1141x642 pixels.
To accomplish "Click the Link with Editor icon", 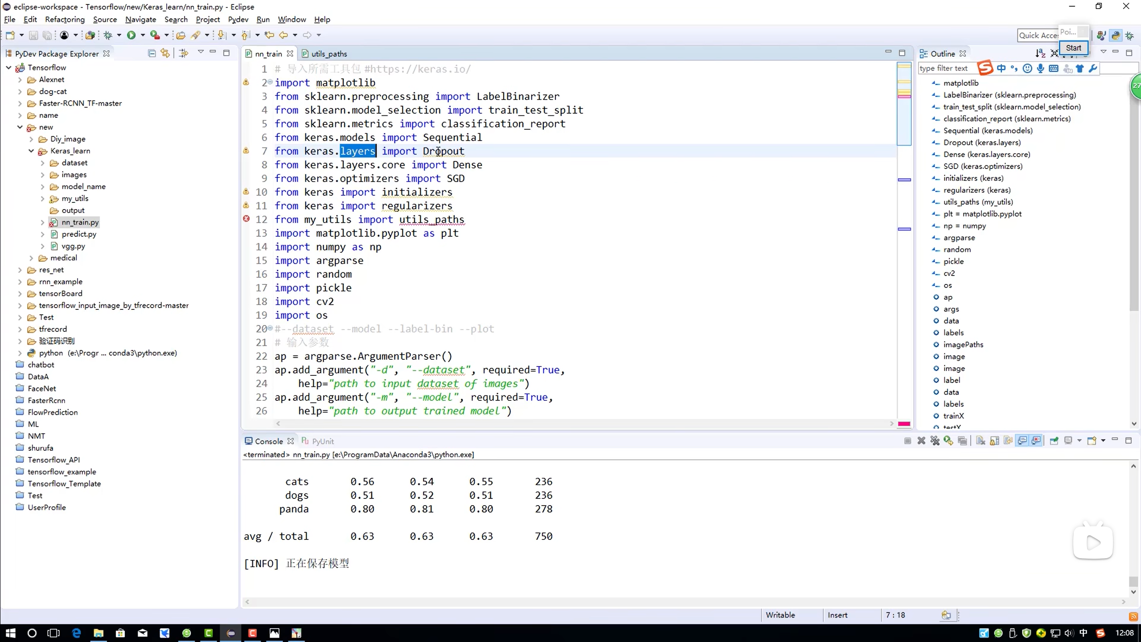I will [165, 53].
